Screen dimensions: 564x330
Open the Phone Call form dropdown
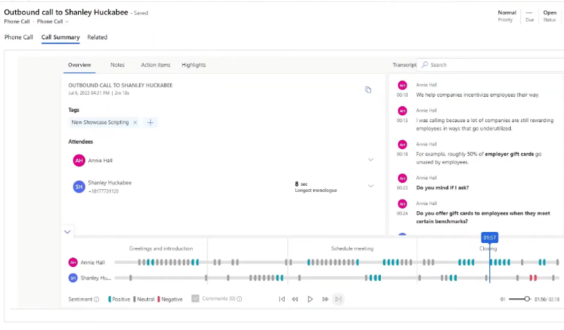[67, 21]
